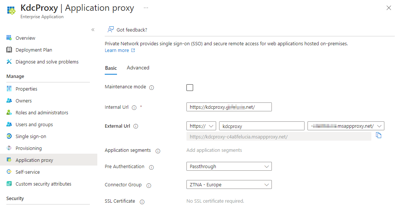
Task: Click the Users and groups icon
Action: coord(9,124)
